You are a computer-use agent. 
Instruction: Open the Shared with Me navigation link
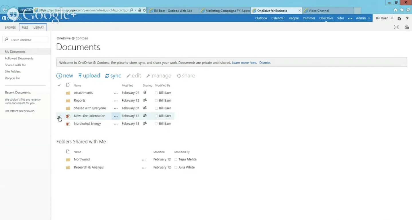pos(15,65)
